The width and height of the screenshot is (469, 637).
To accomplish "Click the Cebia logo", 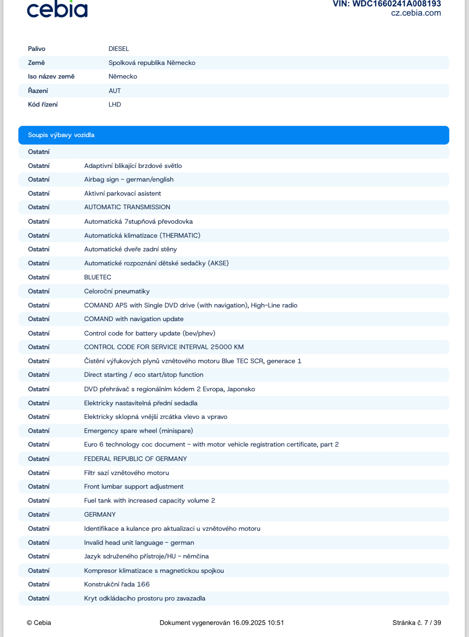I will [57, 10].
